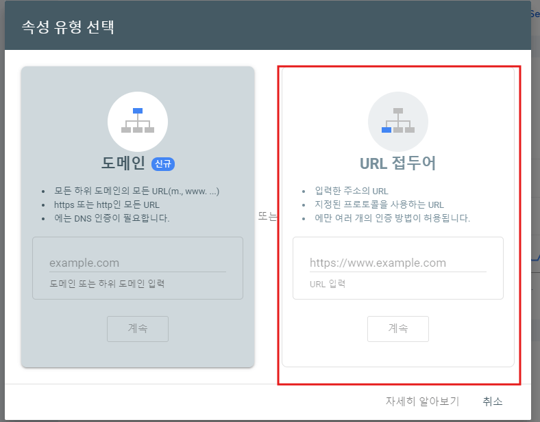Click the '도메인 또는 하위 도메인 입력' helper label
Image resolution: width=540 pixels, height=422 pixels.
tap(107, 284)
